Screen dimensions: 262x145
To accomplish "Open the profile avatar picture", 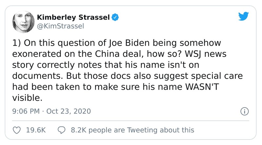I will tap(22, 22).
